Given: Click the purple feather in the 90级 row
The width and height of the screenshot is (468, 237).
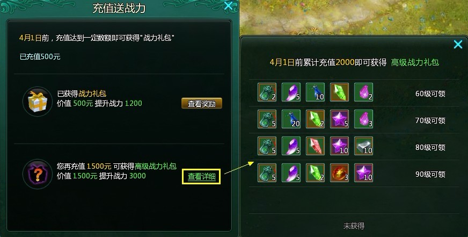Looking at the screenshot, I should (x=291, y=173).
